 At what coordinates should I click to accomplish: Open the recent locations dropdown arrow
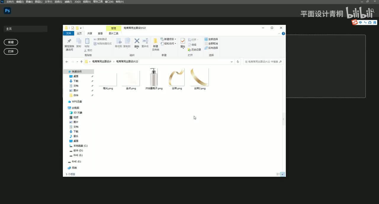77,62
